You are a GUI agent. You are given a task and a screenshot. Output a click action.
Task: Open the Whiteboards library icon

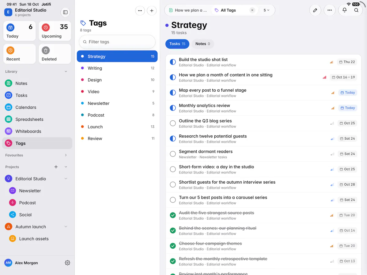pos(9,131)
